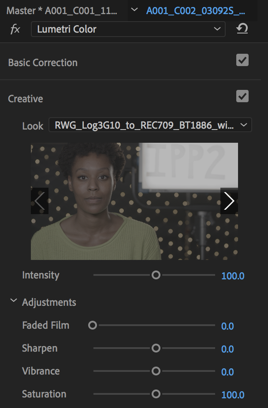The width and height of the screenshot is (268, 408).
Task: Click the Sharpen label
Action: coord(40,349)
